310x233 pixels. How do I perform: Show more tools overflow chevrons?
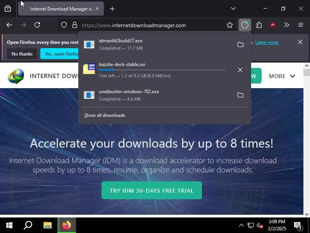(x=286, y=25)
